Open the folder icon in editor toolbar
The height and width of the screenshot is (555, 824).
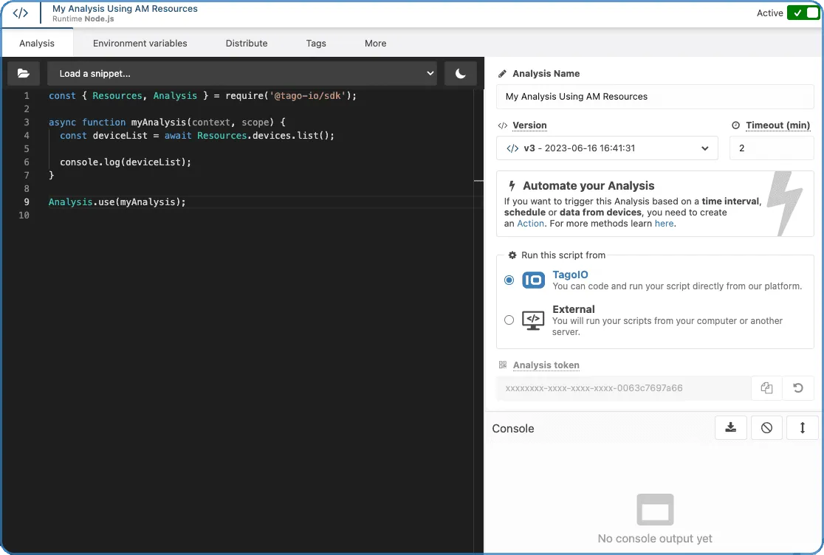pos(24,74)
